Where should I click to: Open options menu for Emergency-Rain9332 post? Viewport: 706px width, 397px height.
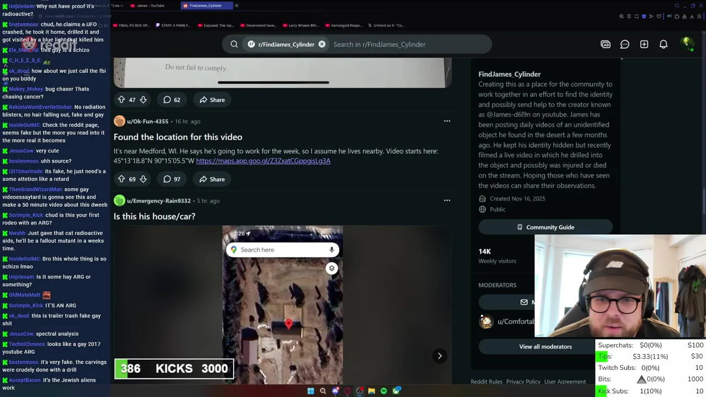coord(447,201)
